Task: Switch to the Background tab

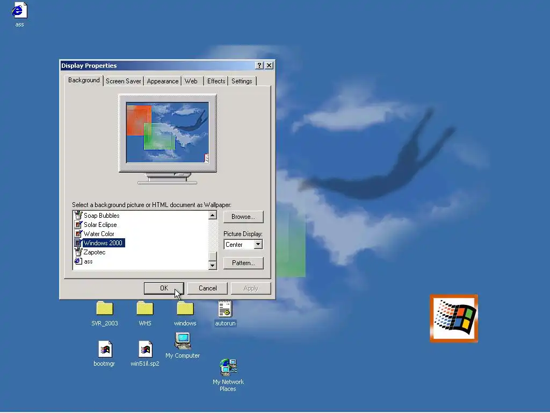Action: 84,80
